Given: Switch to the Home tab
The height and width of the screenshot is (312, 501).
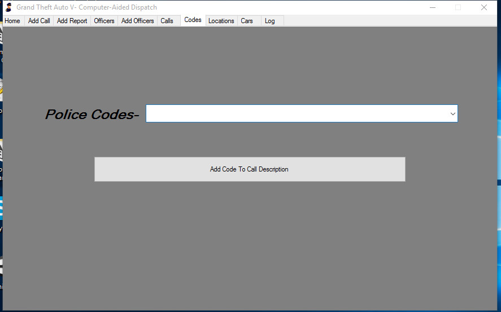Looking at the screenshot, I should coord(12,21).
